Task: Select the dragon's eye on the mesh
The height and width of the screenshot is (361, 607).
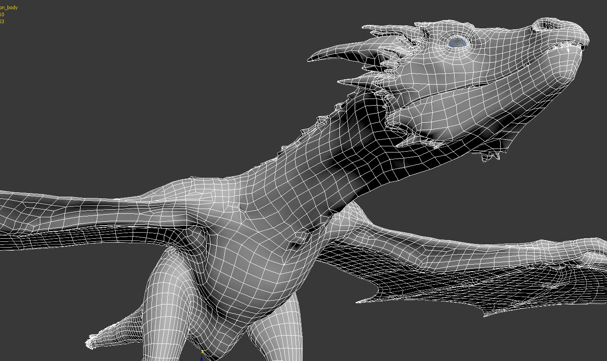Action: tap(457, 42)
